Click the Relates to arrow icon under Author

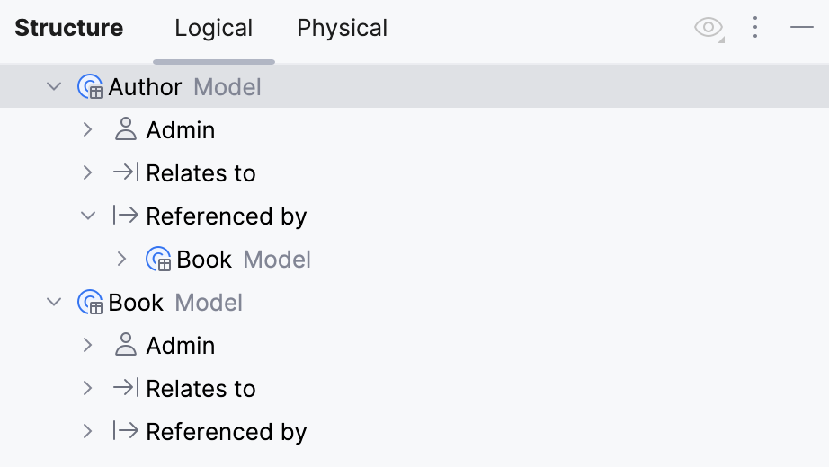coord(126,173)
